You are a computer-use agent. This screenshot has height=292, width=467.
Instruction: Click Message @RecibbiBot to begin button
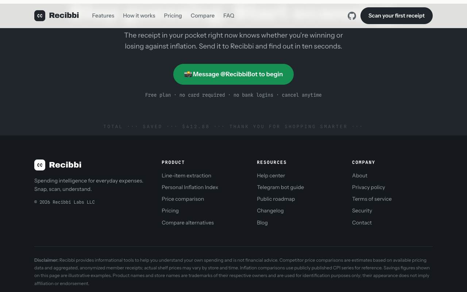(233, 74)
